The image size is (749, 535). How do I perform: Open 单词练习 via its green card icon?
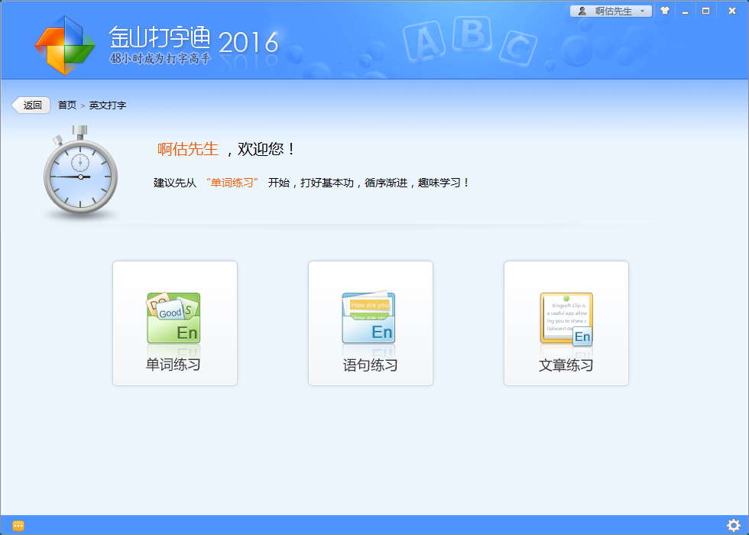click(173, 318)
